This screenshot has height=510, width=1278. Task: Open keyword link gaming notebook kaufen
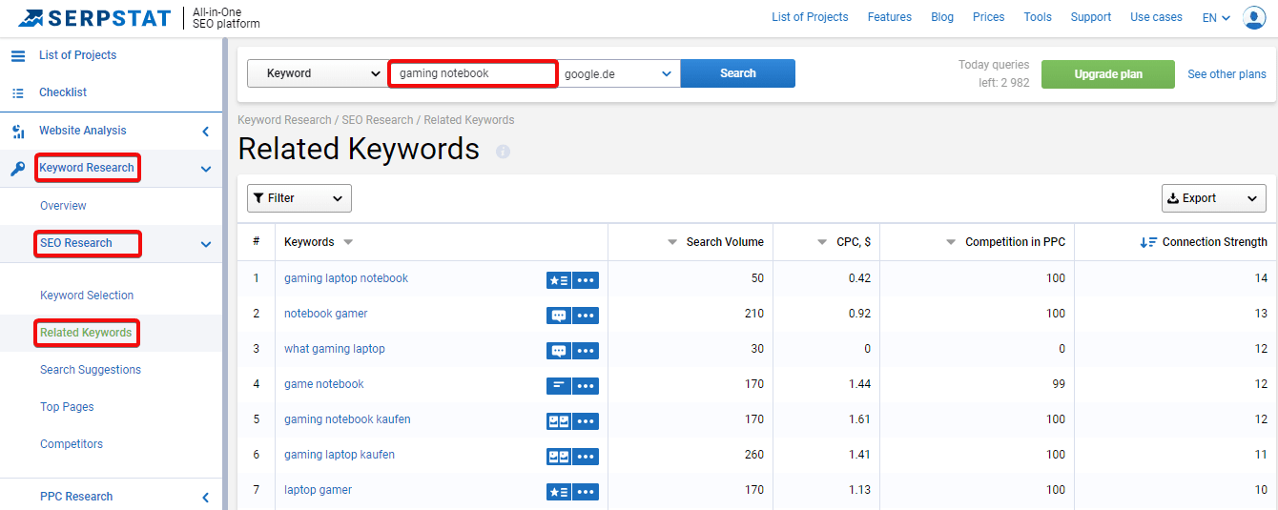tap(347, 419)
